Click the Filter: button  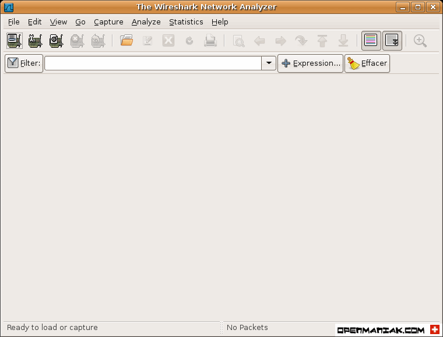point(24,63)
